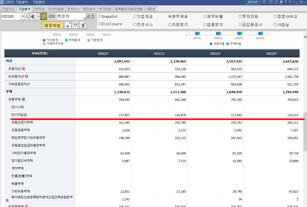Open the 부가정보 tab

pos(105,9)
